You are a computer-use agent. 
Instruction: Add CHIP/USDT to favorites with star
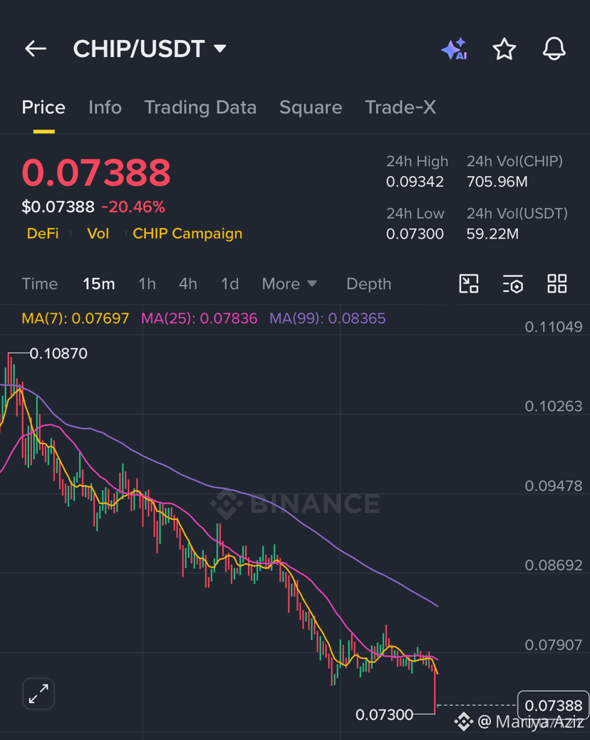(504, 49)
